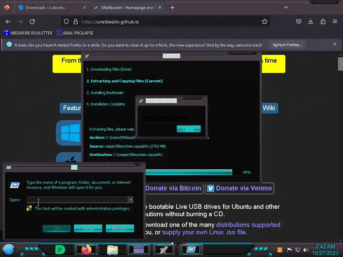Click the '4. Installation Complete' step text

(x=106, y=104)
